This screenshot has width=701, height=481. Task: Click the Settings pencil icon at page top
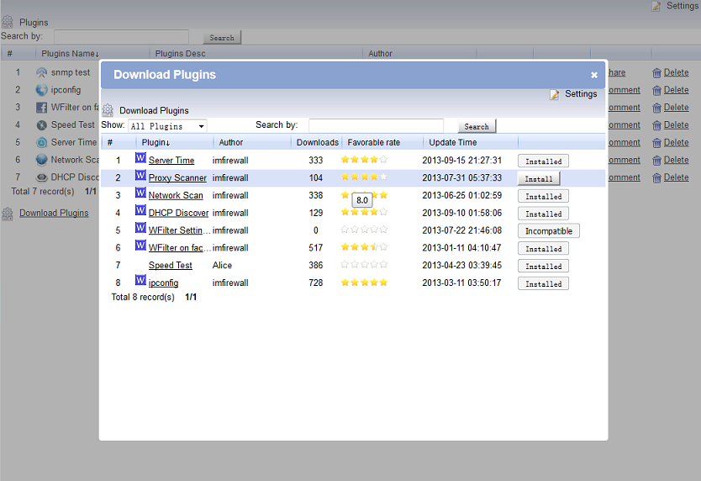click(656, 6)
